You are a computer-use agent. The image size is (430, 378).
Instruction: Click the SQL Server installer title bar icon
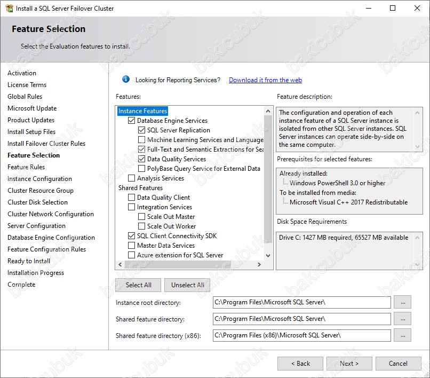click(x=9, y=9)
